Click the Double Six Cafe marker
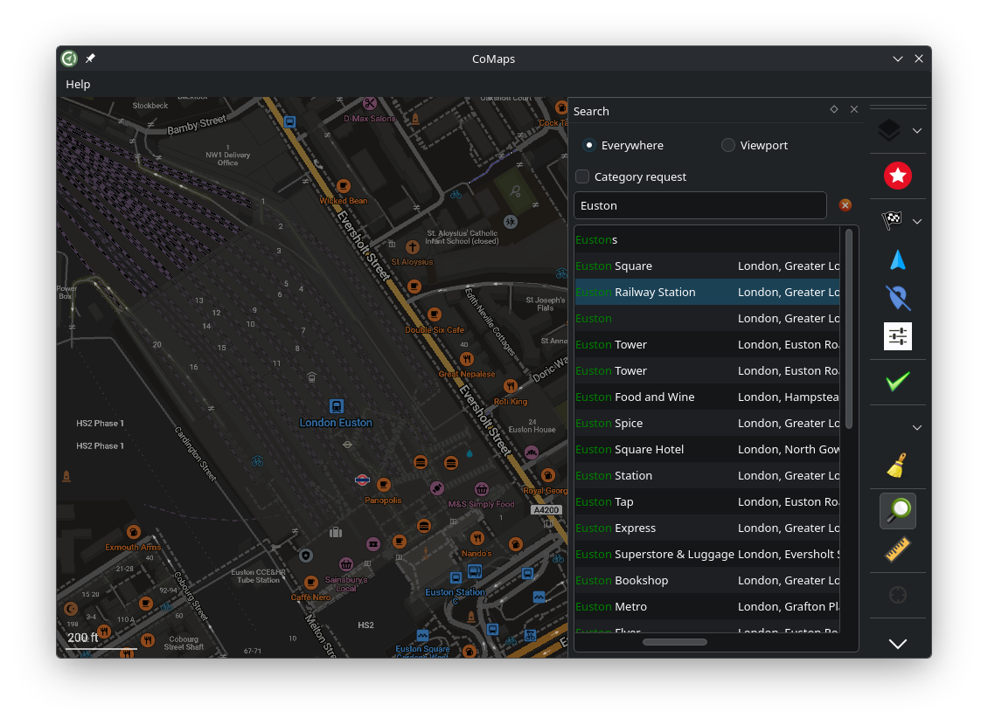The image size is (988, 725). (435, 314)
